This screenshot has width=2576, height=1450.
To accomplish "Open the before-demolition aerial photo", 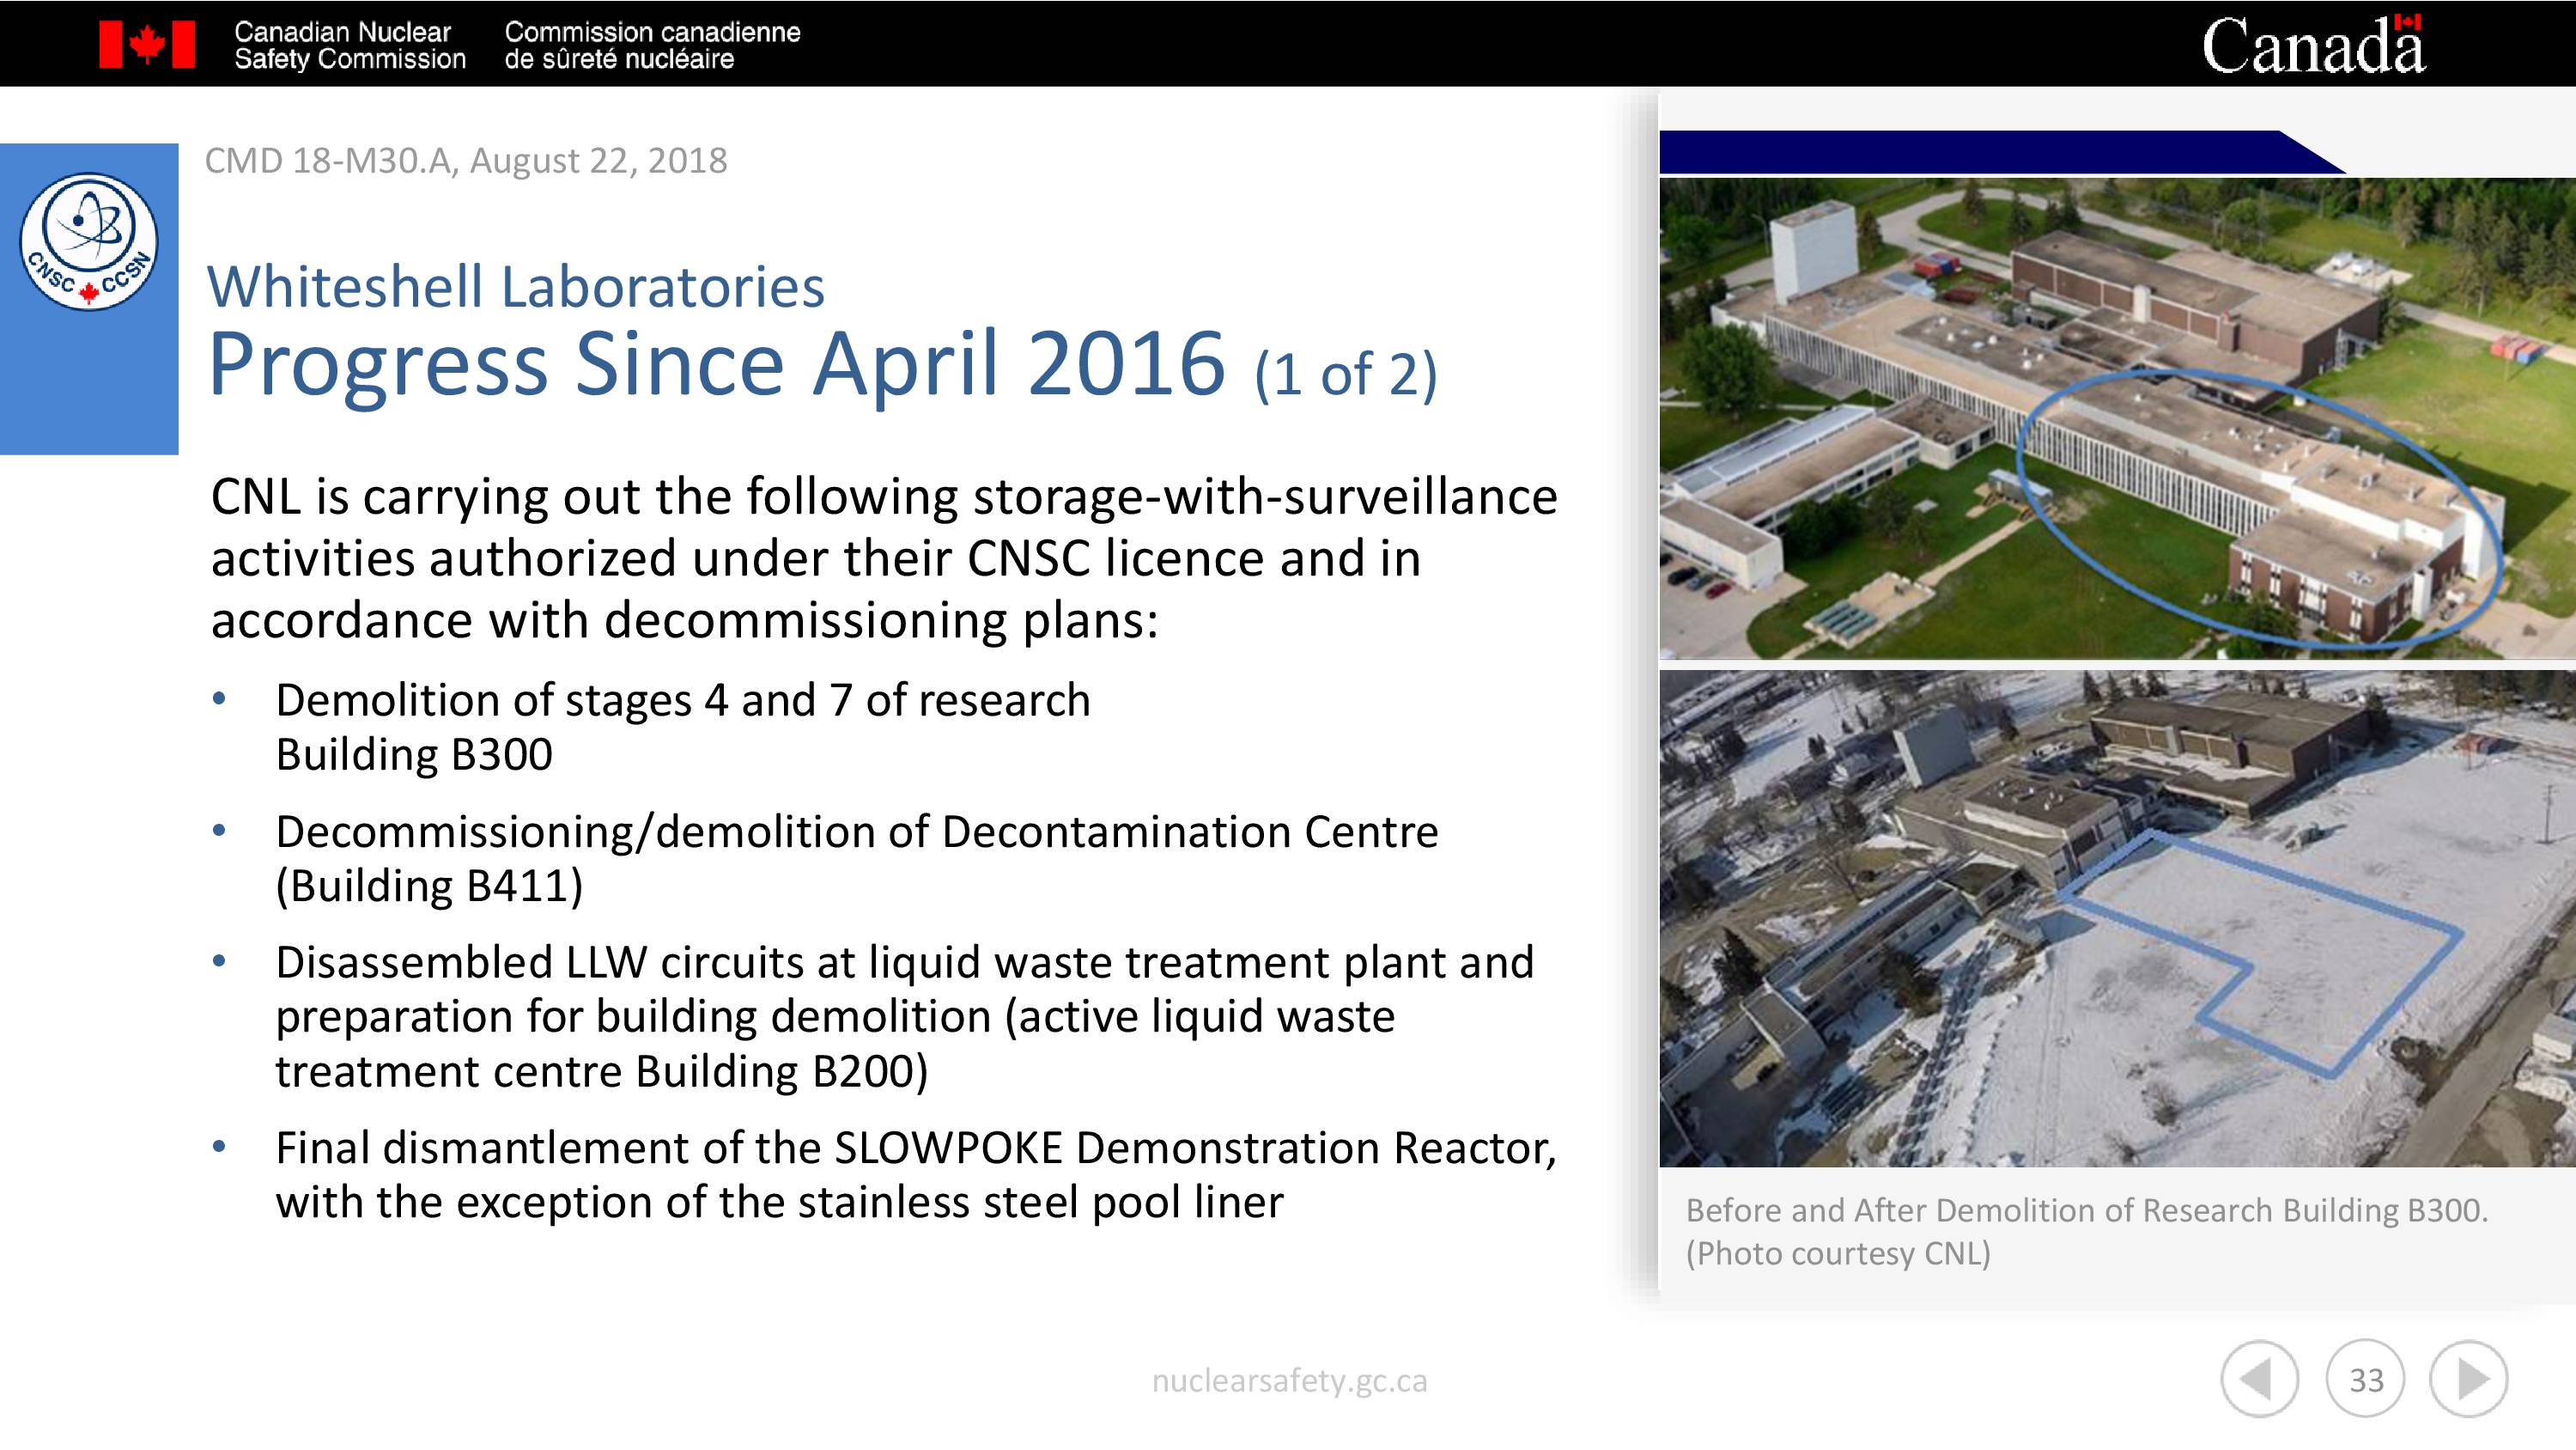I will click(x=2117, y=418).
